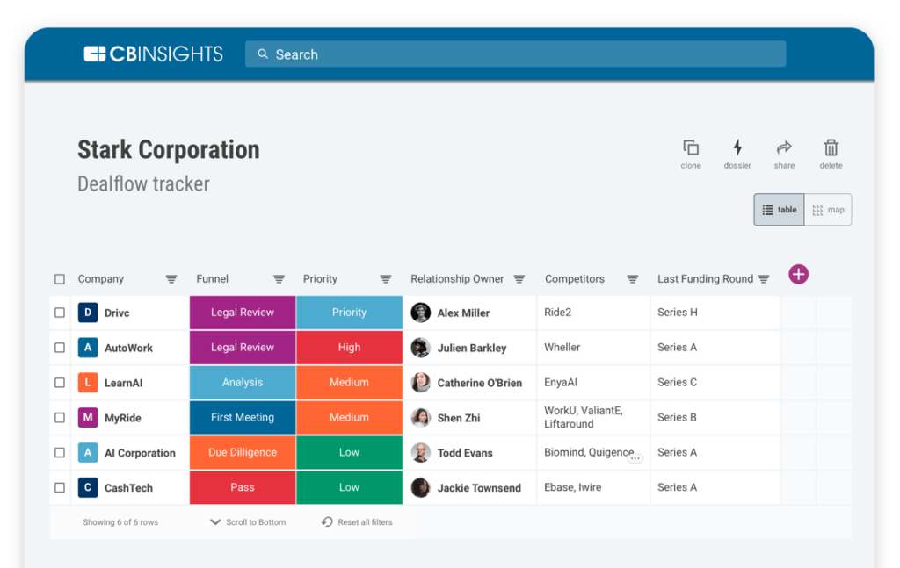
Task: Select LearnAI's Analysis funnel cell
Action: point(243,382)
